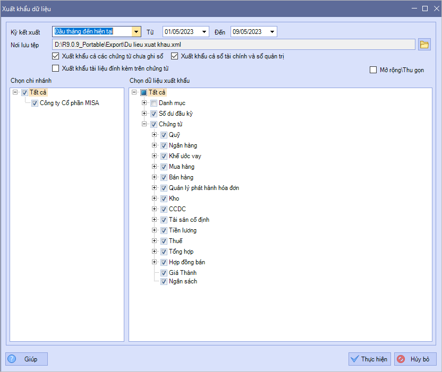This screenshot has height=372, width=442.
Task: Click Thực hiện to run the export
Action: tap(370, 359)
